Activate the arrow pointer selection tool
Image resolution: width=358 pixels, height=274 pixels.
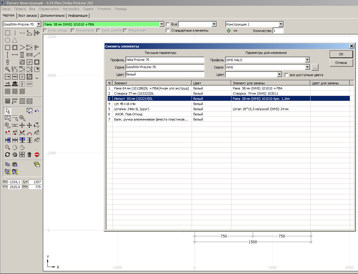coord(8,111)
